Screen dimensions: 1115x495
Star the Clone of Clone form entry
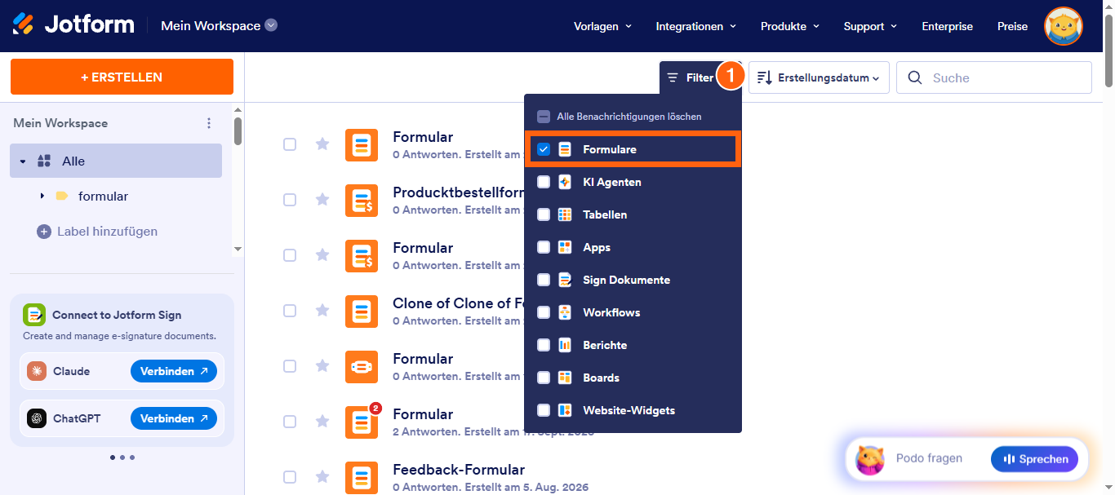(x=322, y=310)
